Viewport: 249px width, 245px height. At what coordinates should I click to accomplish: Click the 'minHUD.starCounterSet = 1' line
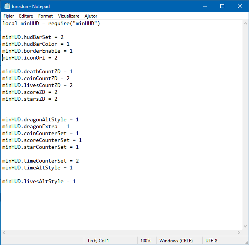[x=41, y=147]
